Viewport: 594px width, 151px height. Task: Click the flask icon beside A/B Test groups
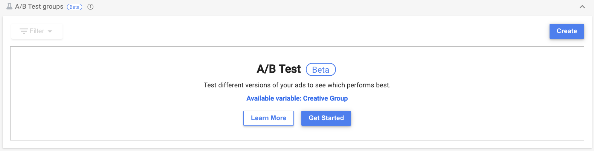[x=9, y=6]
